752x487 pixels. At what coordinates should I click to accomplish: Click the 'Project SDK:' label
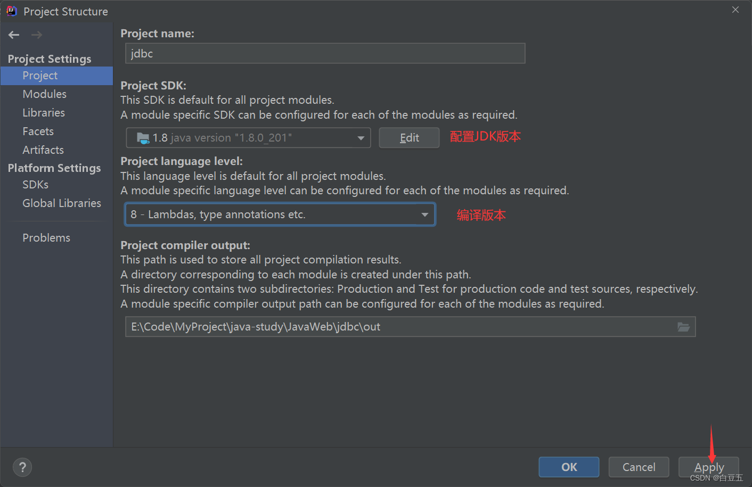tap(153, 86)
